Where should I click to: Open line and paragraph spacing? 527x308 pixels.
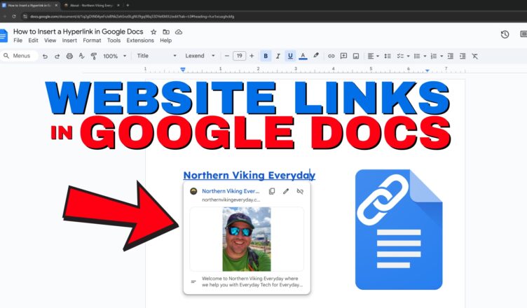click(x=387, y=56)
